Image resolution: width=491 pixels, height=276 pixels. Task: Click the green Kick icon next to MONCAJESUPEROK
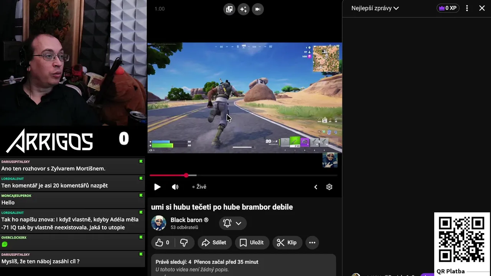coord(141,195)
